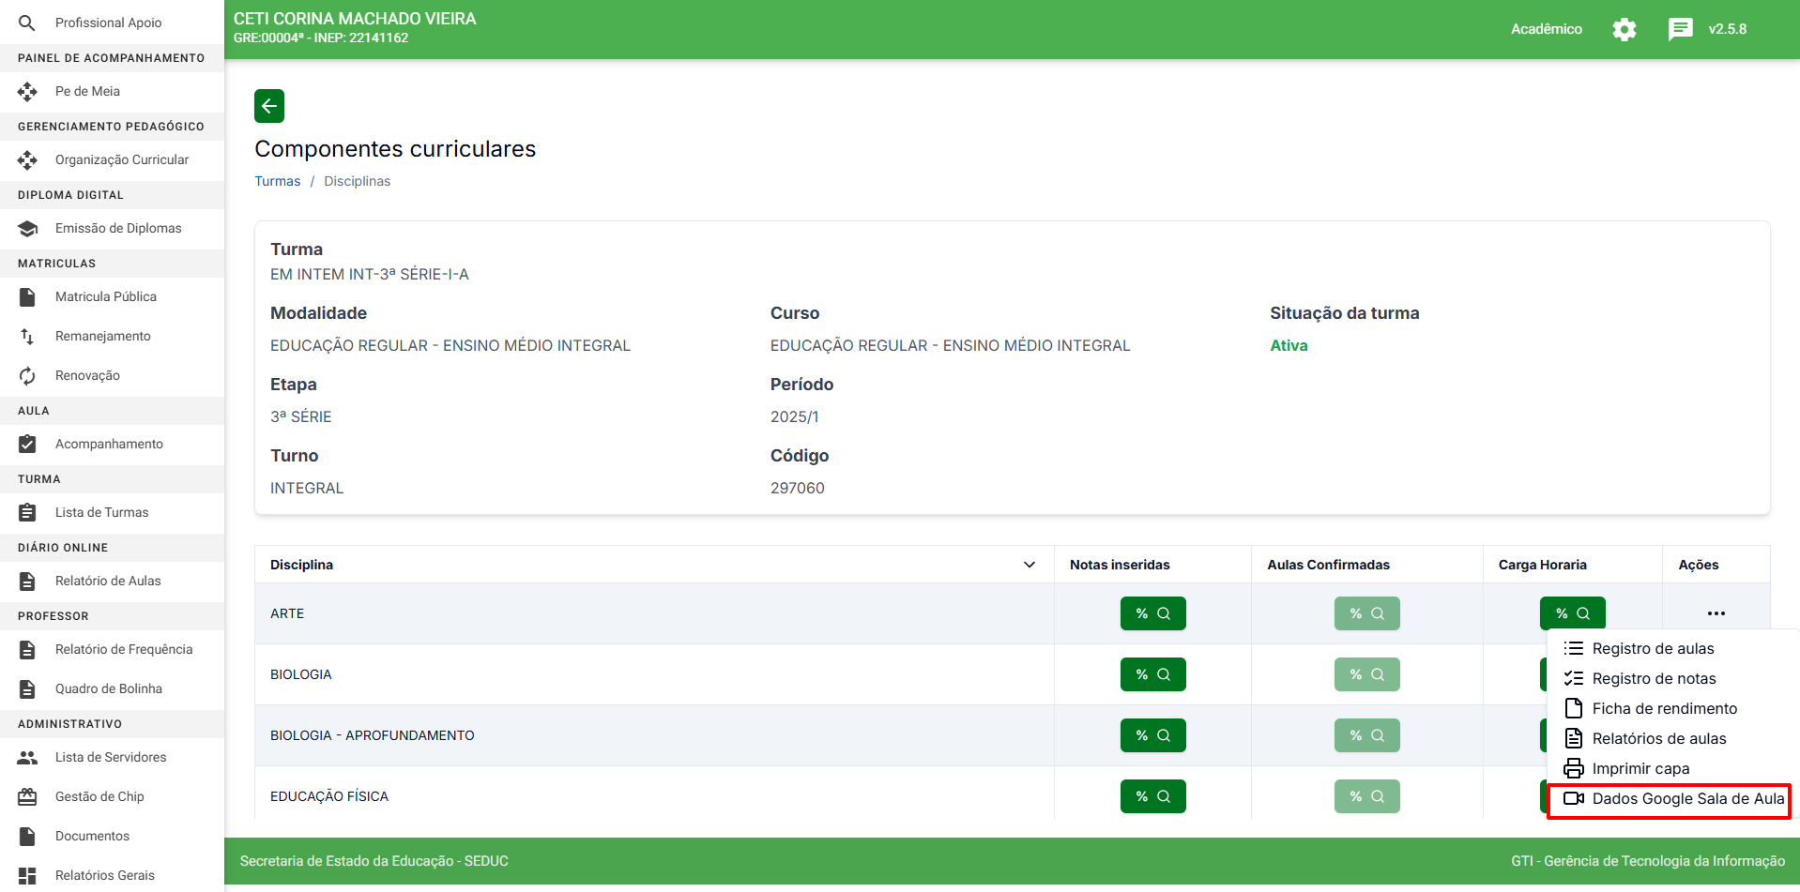Click the green back arrow button

pos(269,106)
